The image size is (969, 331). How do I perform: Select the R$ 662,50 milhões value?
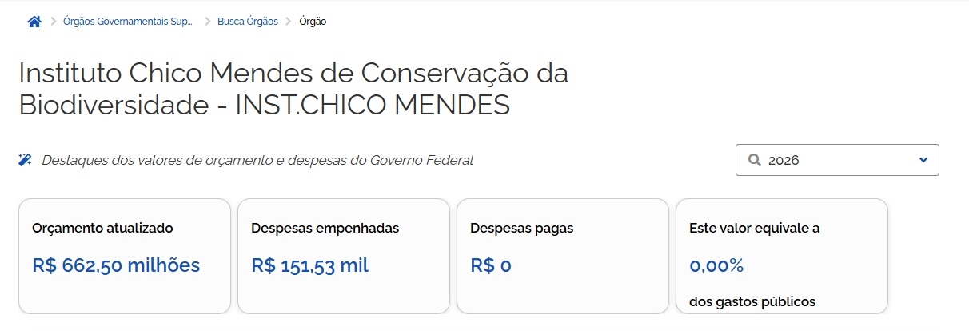tap(116, 265)
